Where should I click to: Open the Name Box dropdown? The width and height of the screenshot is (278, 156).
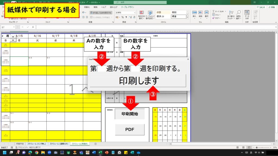pos(14,27)
